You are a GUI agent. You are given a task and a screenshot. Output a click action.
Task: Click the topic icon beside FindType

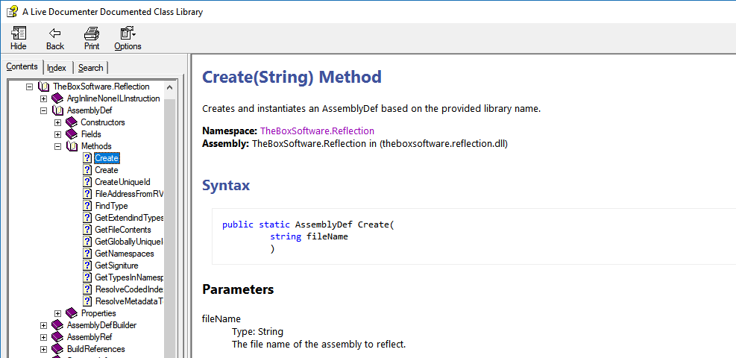87,206
